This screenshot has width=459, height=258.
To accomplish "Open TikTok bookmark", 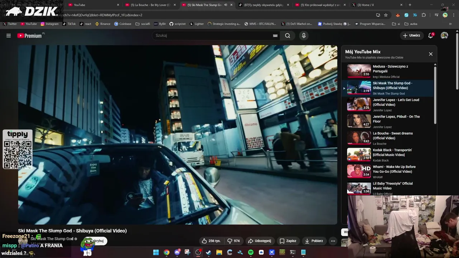I will coord(69,24).
